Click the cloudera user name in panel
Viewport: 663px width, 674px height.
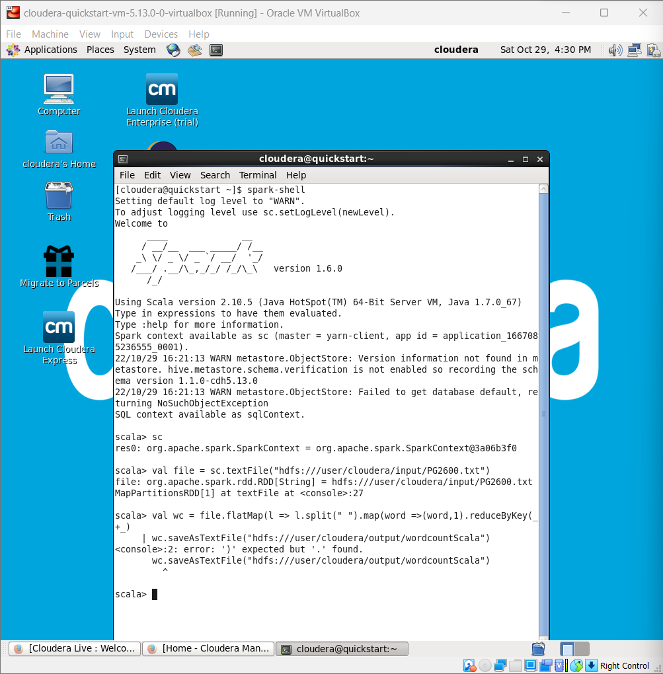click(x=455, y=50)
